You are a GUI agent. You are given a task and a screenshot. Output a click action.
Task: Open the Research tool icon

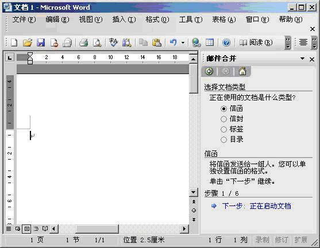pyautogui.click(x=127, y=42)
